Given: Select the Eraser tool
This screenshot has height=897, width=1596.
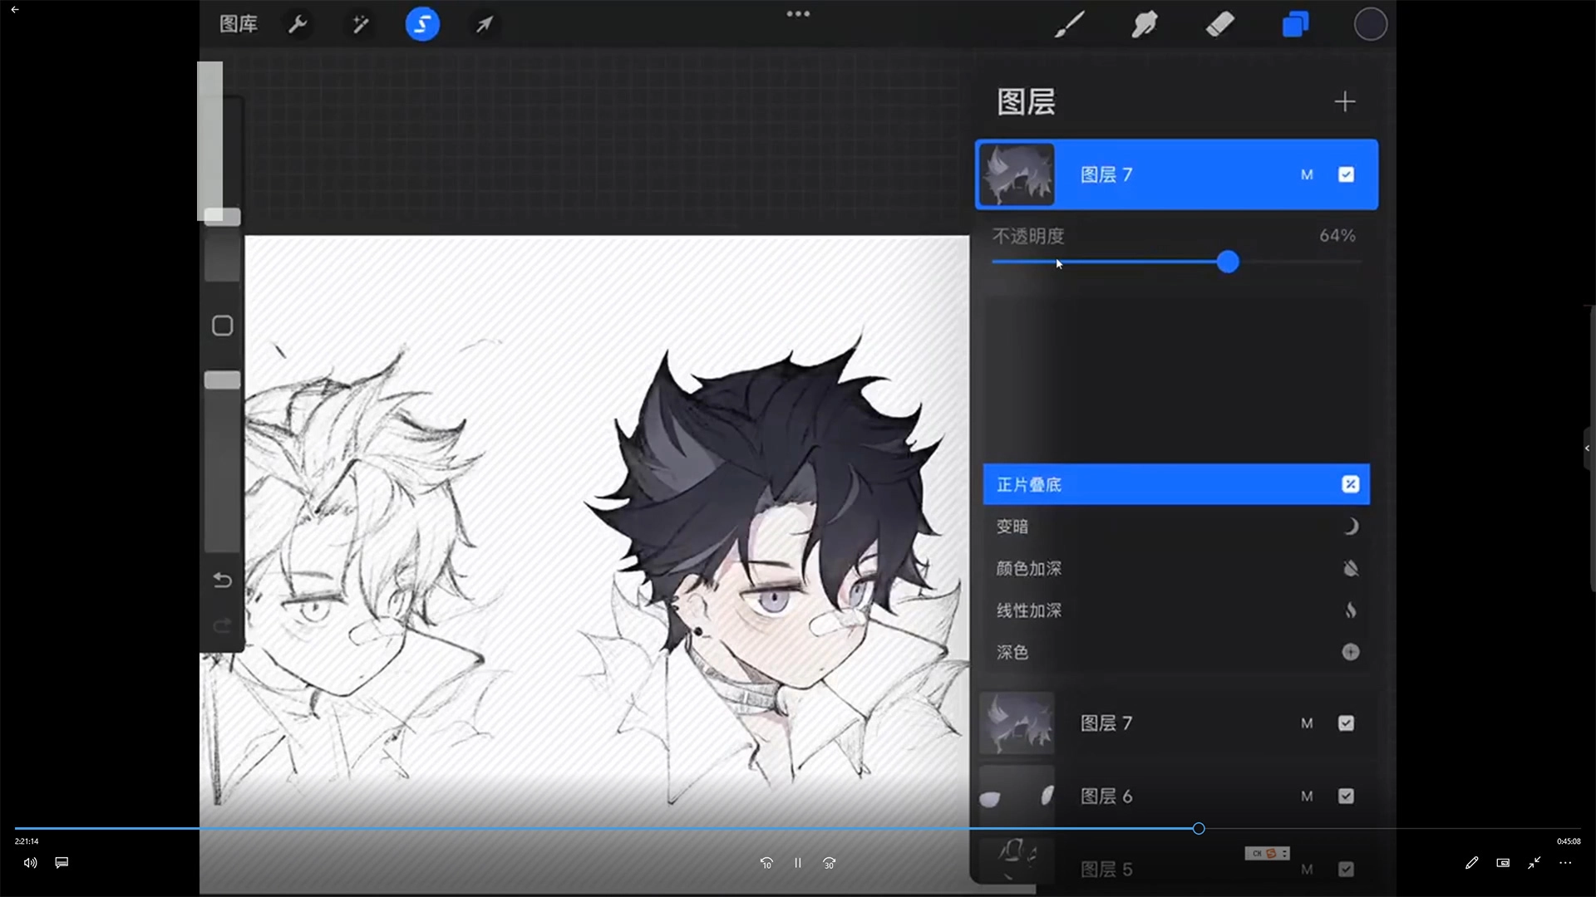Looking at the screenshot, I should point(1219,24).
